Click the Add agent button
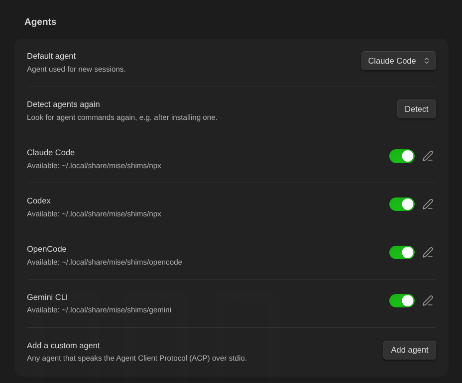Image resolution: width=462 pixels, height=383 pixels. (x=410, y=350)
